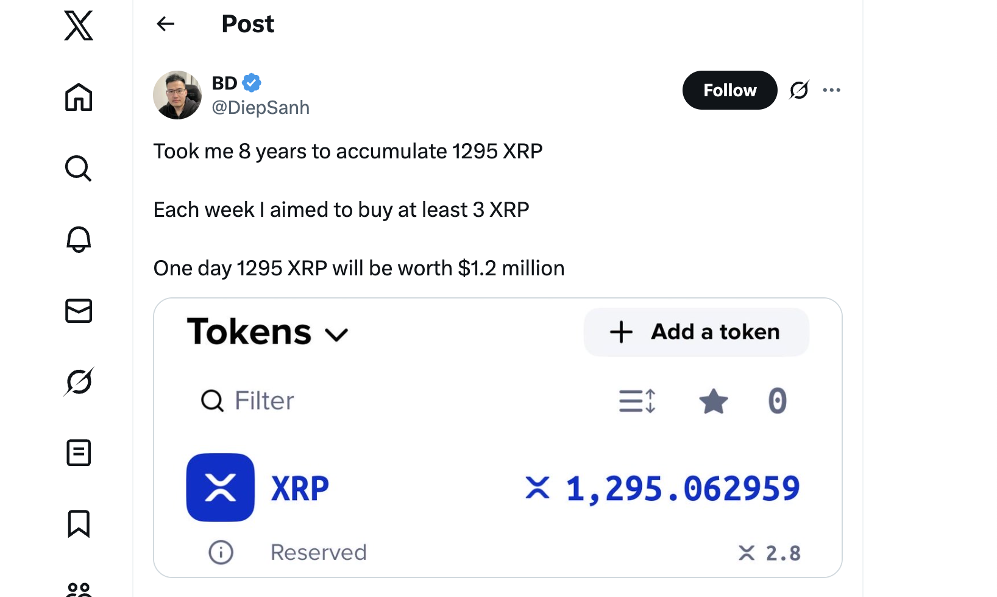Open the Lists icon in the sidebar

[x=78, y=453]
